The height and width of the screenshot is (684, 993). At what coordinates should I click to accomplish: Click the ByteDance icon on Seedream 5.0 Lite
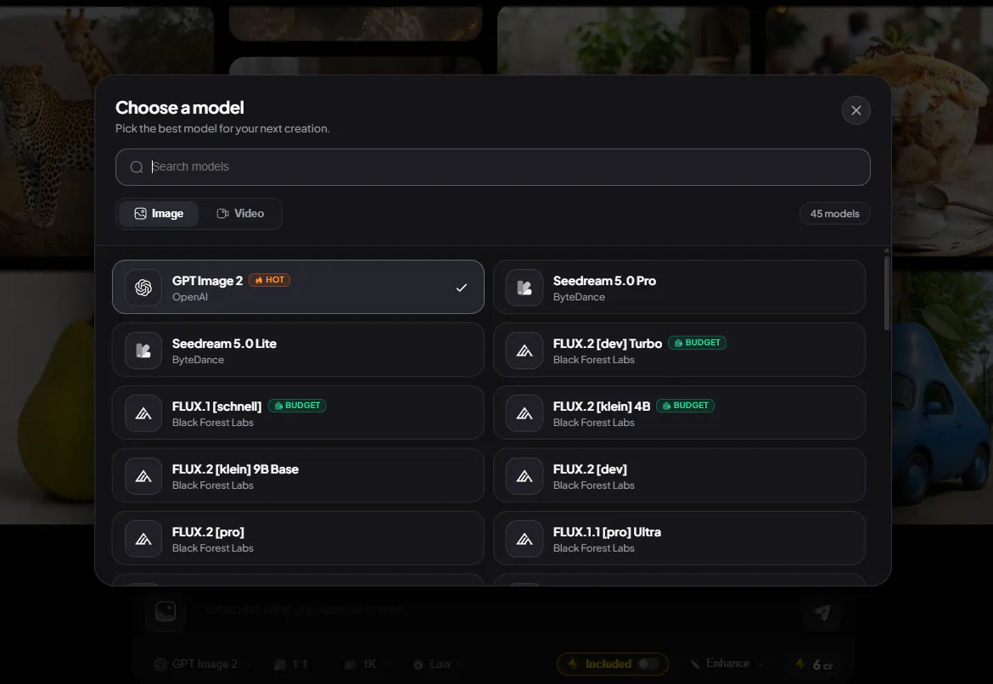tap(143, 350)
